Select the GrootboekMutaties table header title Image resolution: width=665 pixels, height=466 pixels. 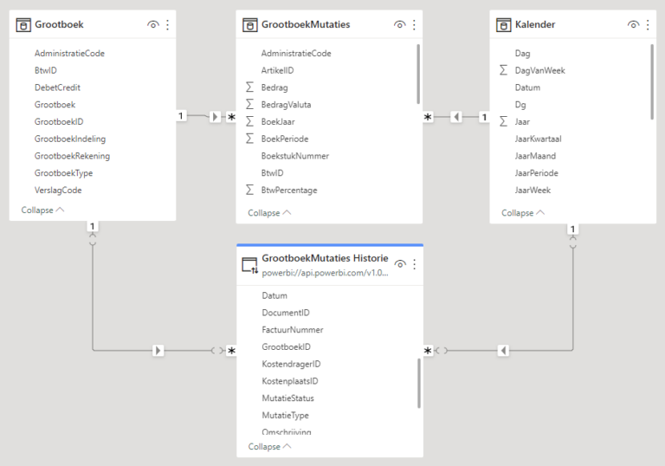coord(306,24)
